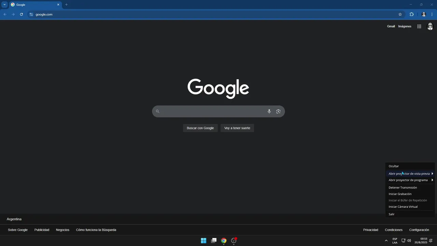Open the Negocios footer link

coord(62,230)
